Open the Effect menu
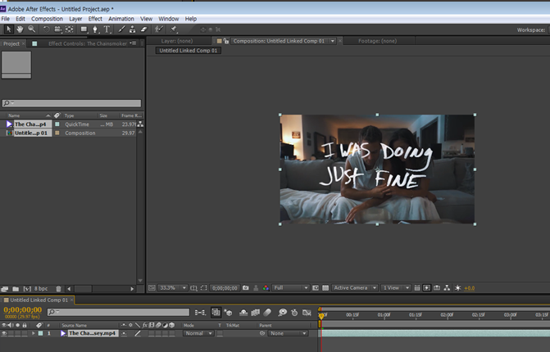The height and width of the screenshot is (352, 550). pos(95,19)
